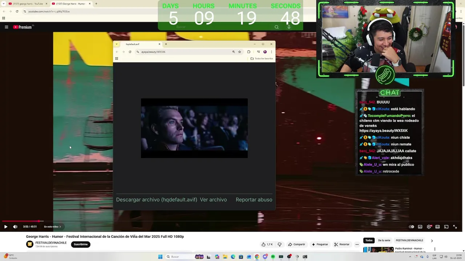Viewport: 465px width, 261px height.
Task: Click zoom magnifier icon in ayaya address bar
Action: tap(234, 52)
